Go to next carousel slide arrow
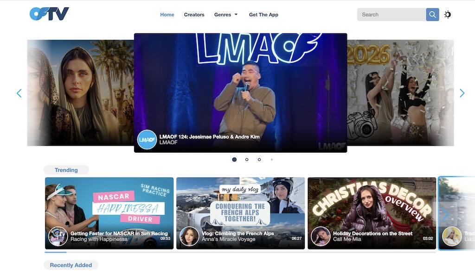Viewport: 475px width, 271px height. coord(462,93)
